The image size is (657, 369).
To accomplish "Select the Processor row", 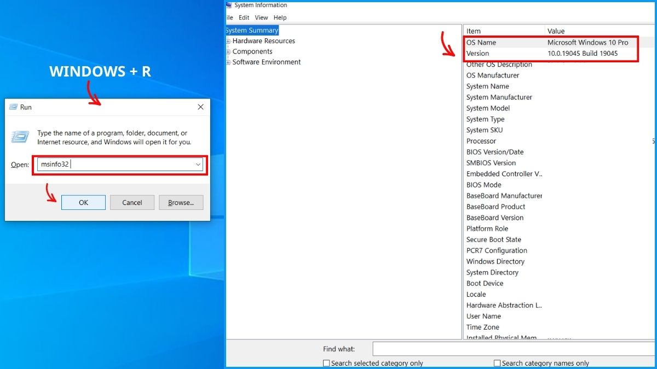I will [560, 141].
